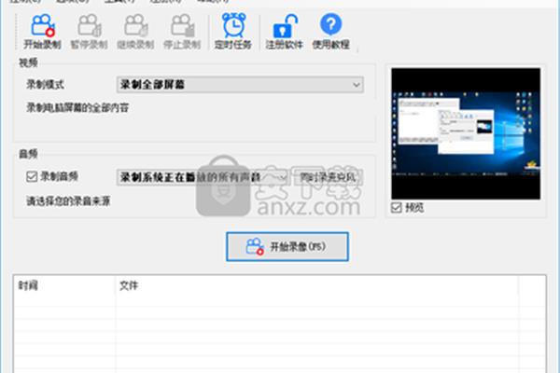This screenshot has height=373, width=560.
Task: Click the 文件 column header
Action: point(316,285)
